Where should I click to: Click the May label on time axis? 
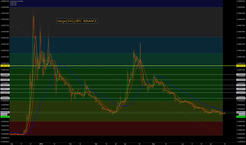[153, 144]
